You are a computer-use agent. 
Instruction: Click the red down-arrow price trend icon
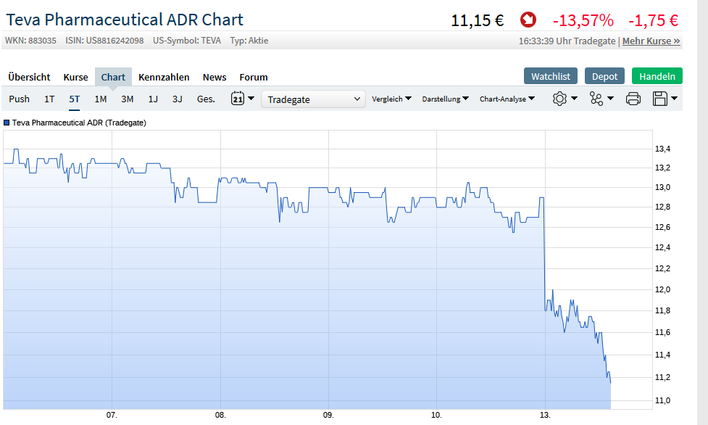pyautogui.click(x=528, y=20)
